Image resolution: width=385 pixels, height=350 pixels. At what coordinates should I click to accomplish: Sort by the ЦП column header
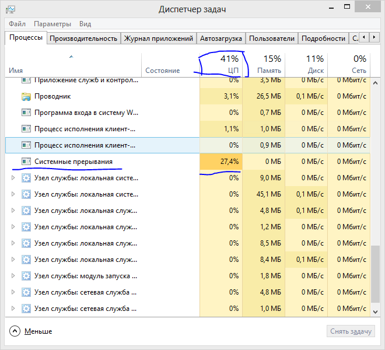coord(221,65)
